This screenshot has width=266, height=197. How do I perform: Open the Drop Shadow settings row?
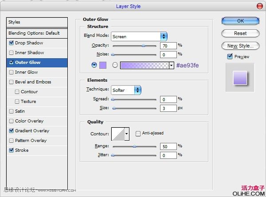(37, 43)
